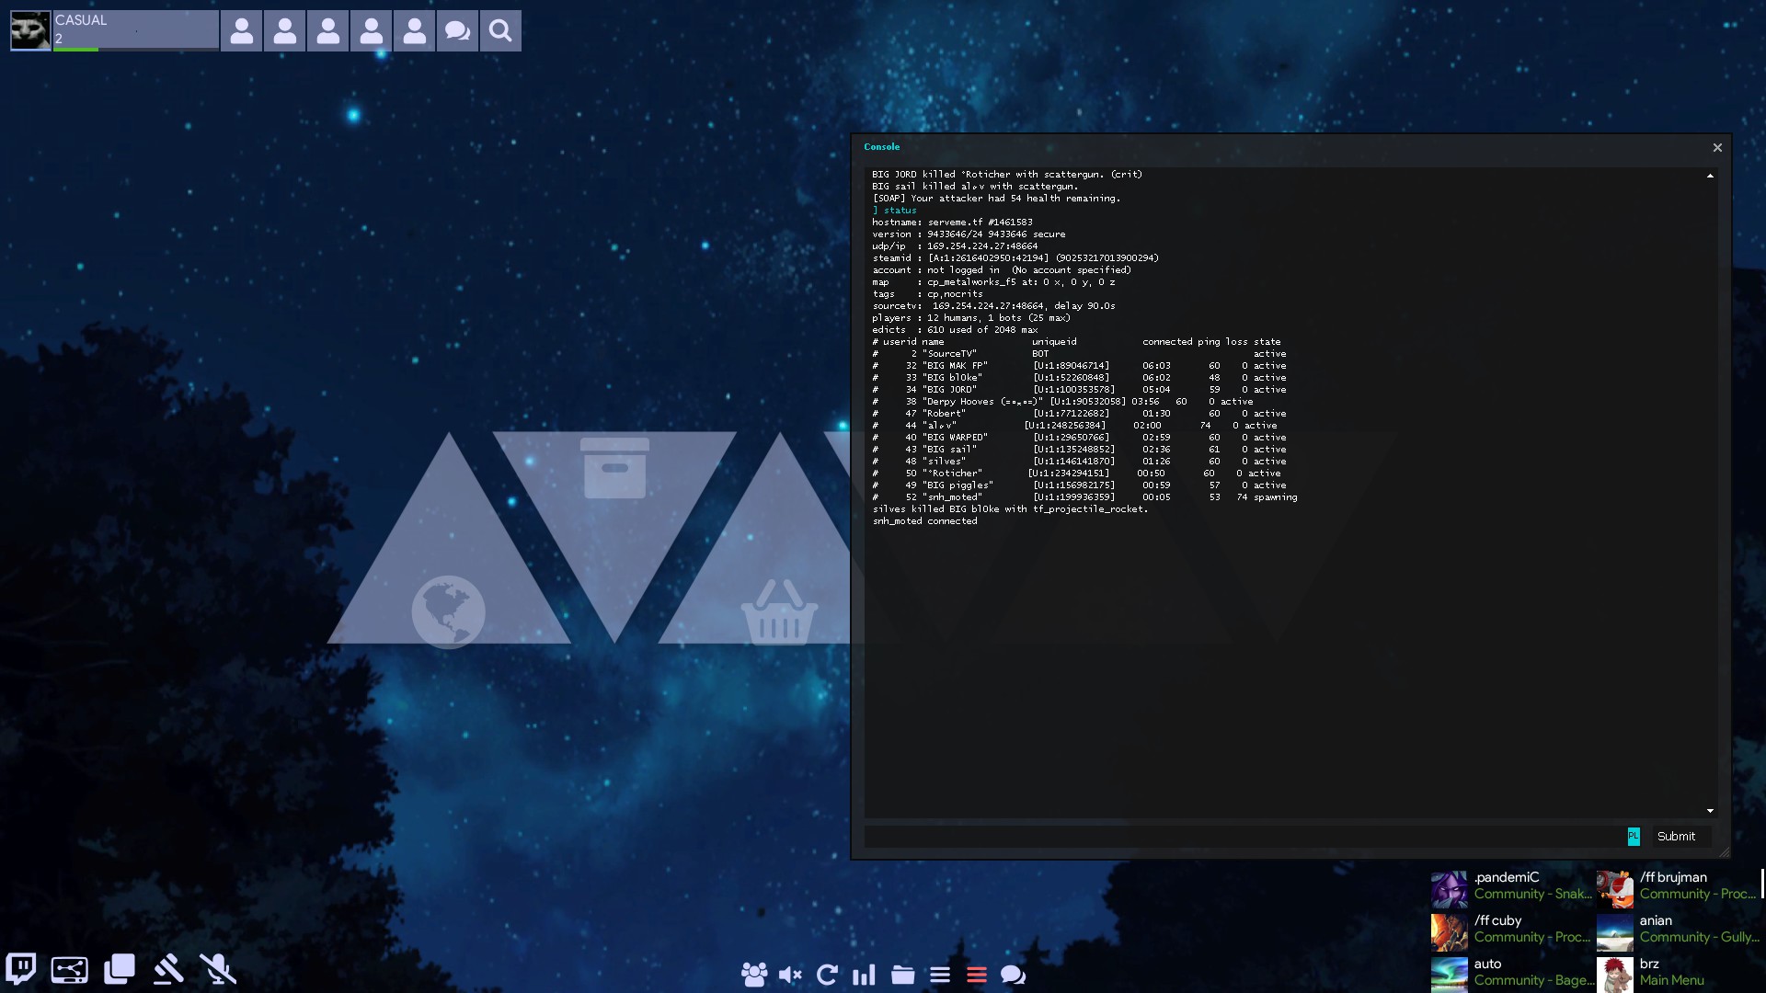Click the console command input field
This screenshot has width=1766, height=993.
pos(1242,837)
